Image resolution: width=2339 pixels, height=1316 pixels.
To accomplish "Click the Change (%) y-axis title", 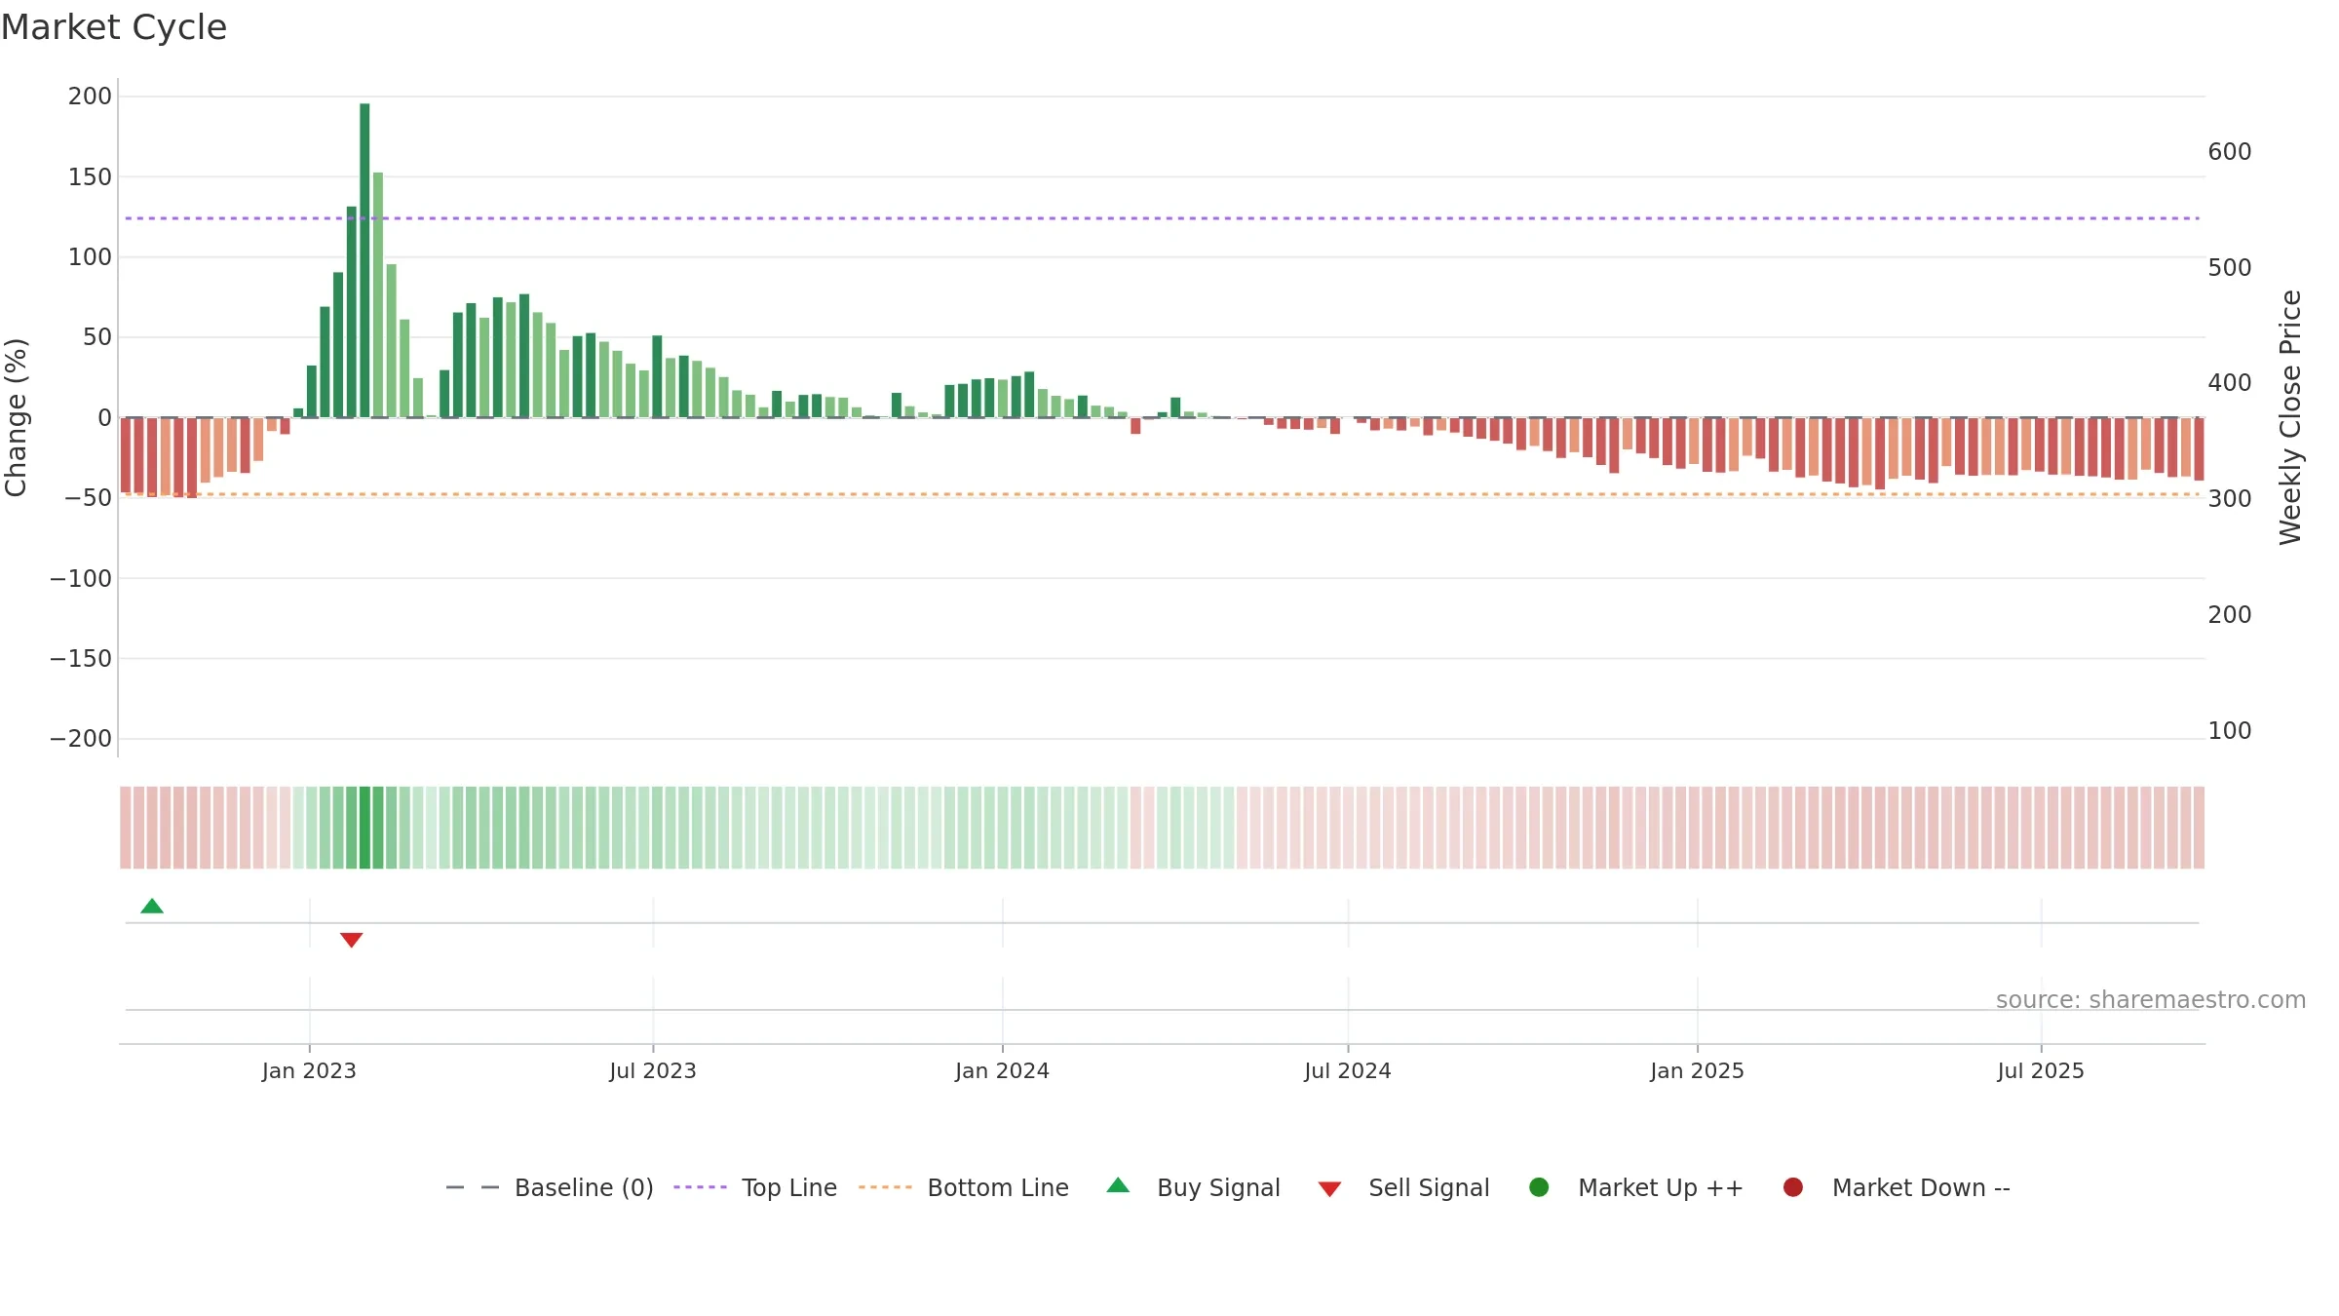I will (17, 417).
